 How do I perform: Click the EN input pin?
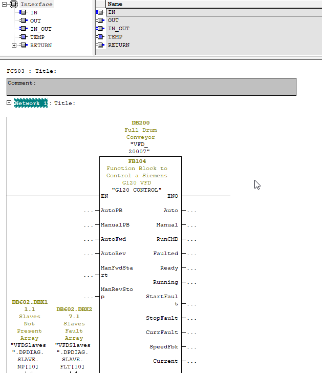pos(104,196)
